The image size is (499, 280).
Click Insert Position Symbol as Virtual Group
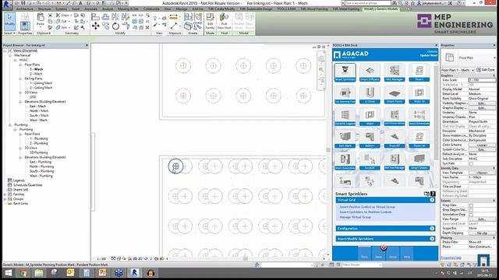[367, 207]
